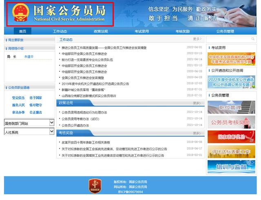Click 更多 link in 政策法规 section

point(197,103)
